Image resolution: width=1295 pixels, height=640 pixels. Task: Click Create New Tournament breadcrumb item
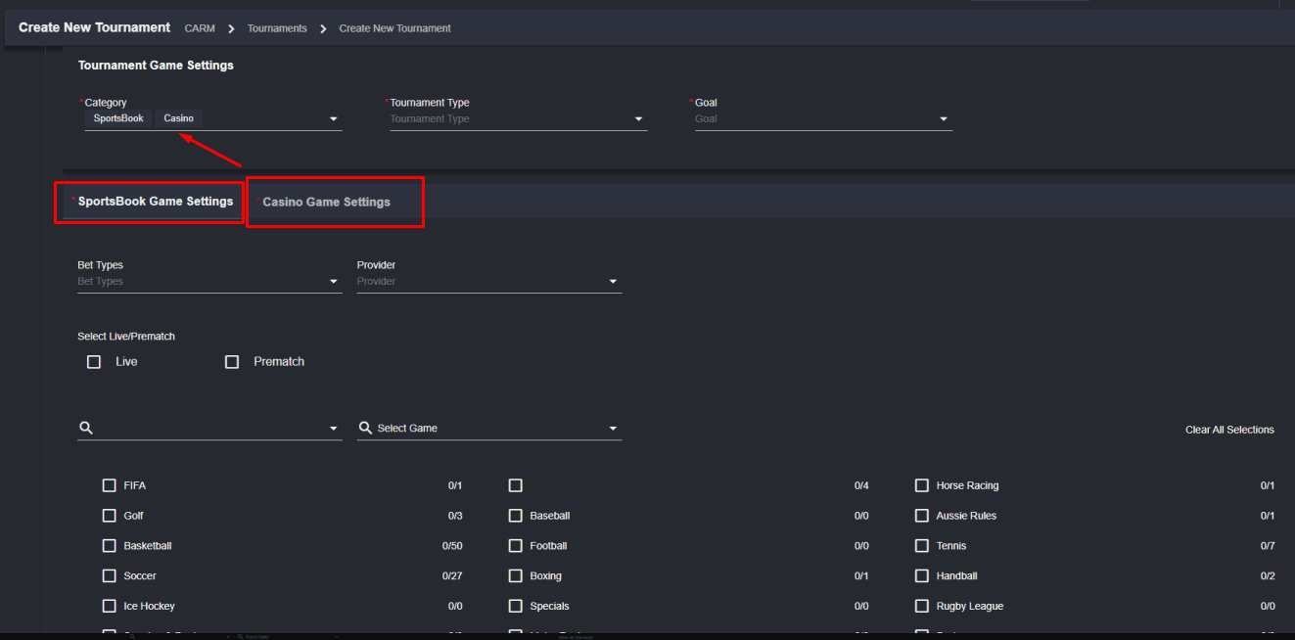coord(394,28)
